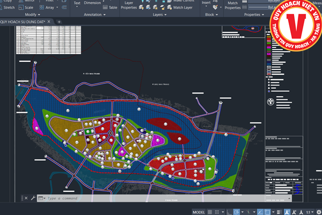Click the MODEL space button
Viewport: 322px width, 215px height.
pyautogui.click(x=198, y=212)
